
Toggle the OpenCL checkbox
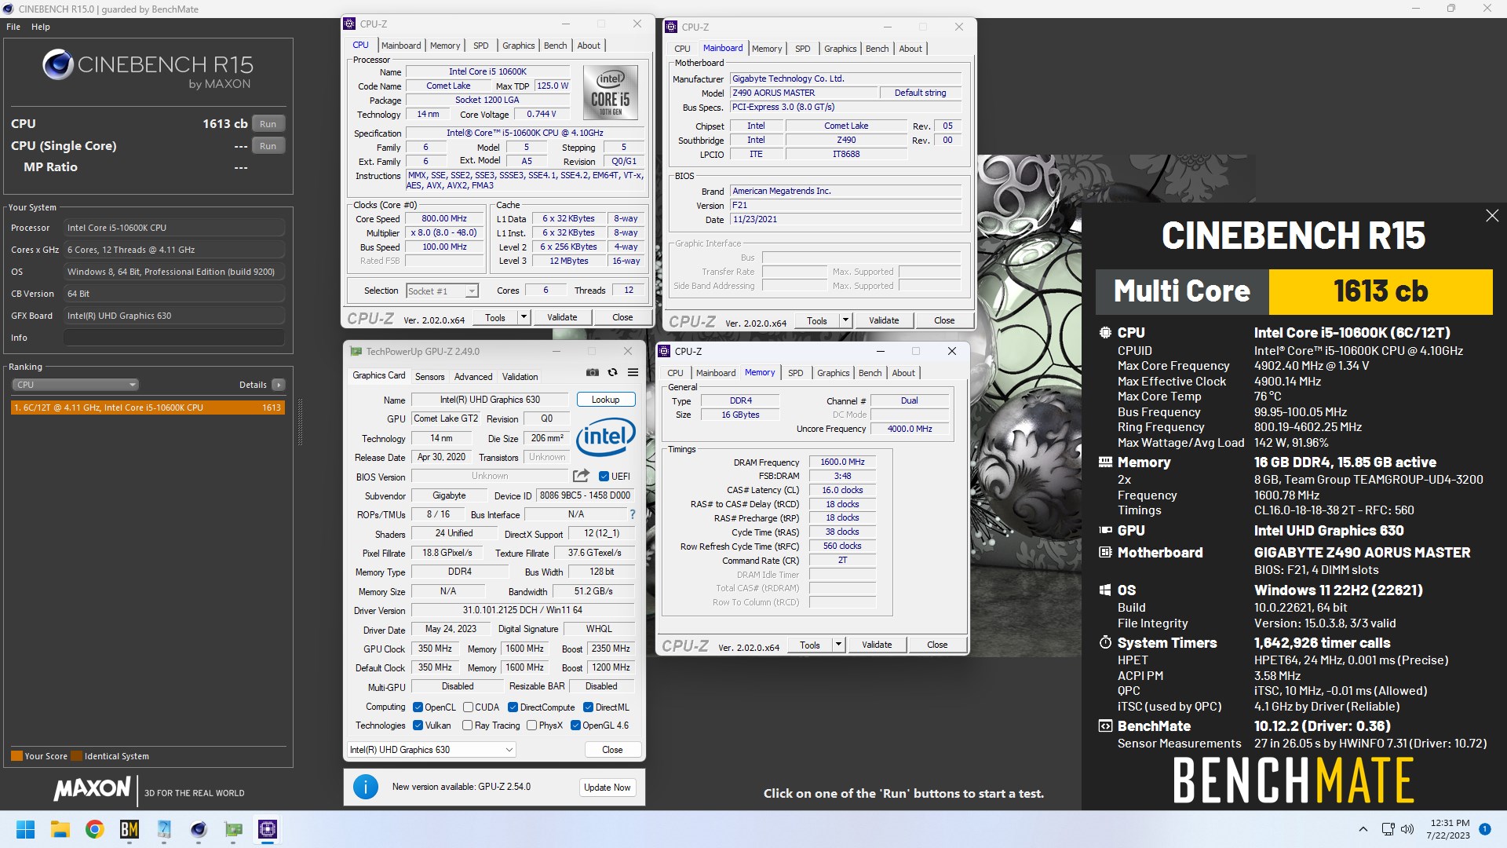418,707
